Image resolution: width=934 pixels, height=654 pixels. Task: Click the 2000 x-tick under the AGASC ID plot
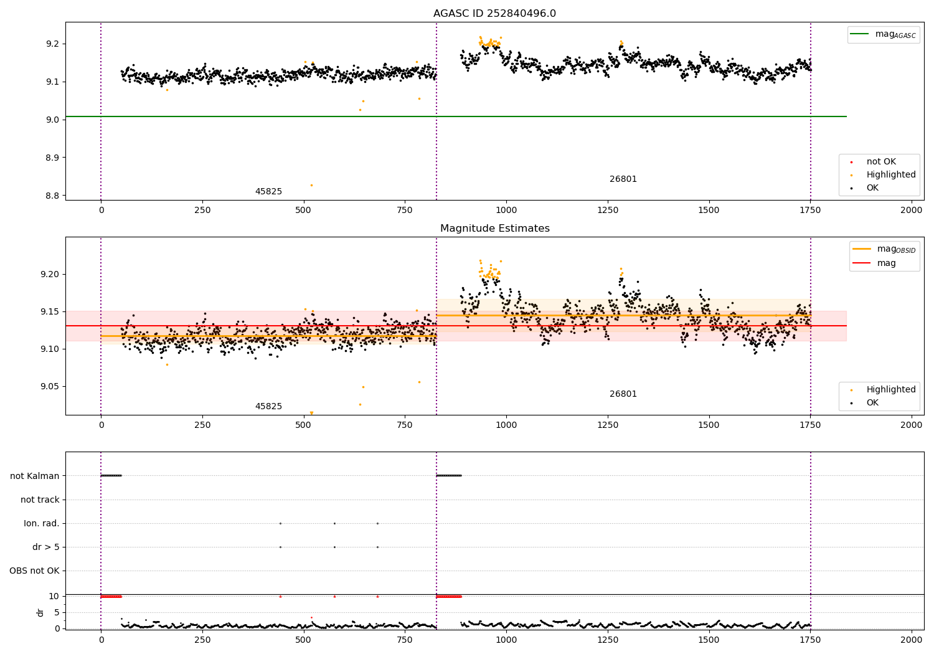(912, 211)
